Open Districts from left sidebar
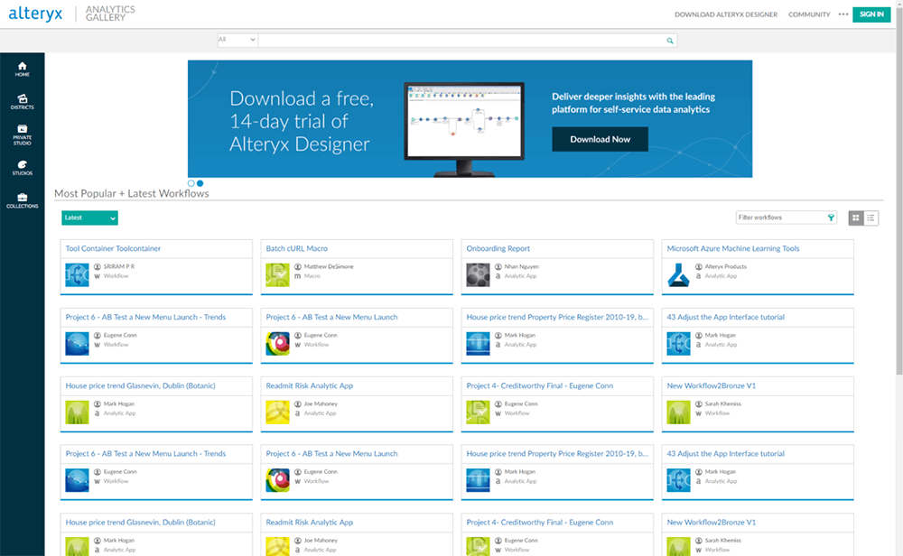Viewport: 903px width, 556px height. click(x=22, y=99)
